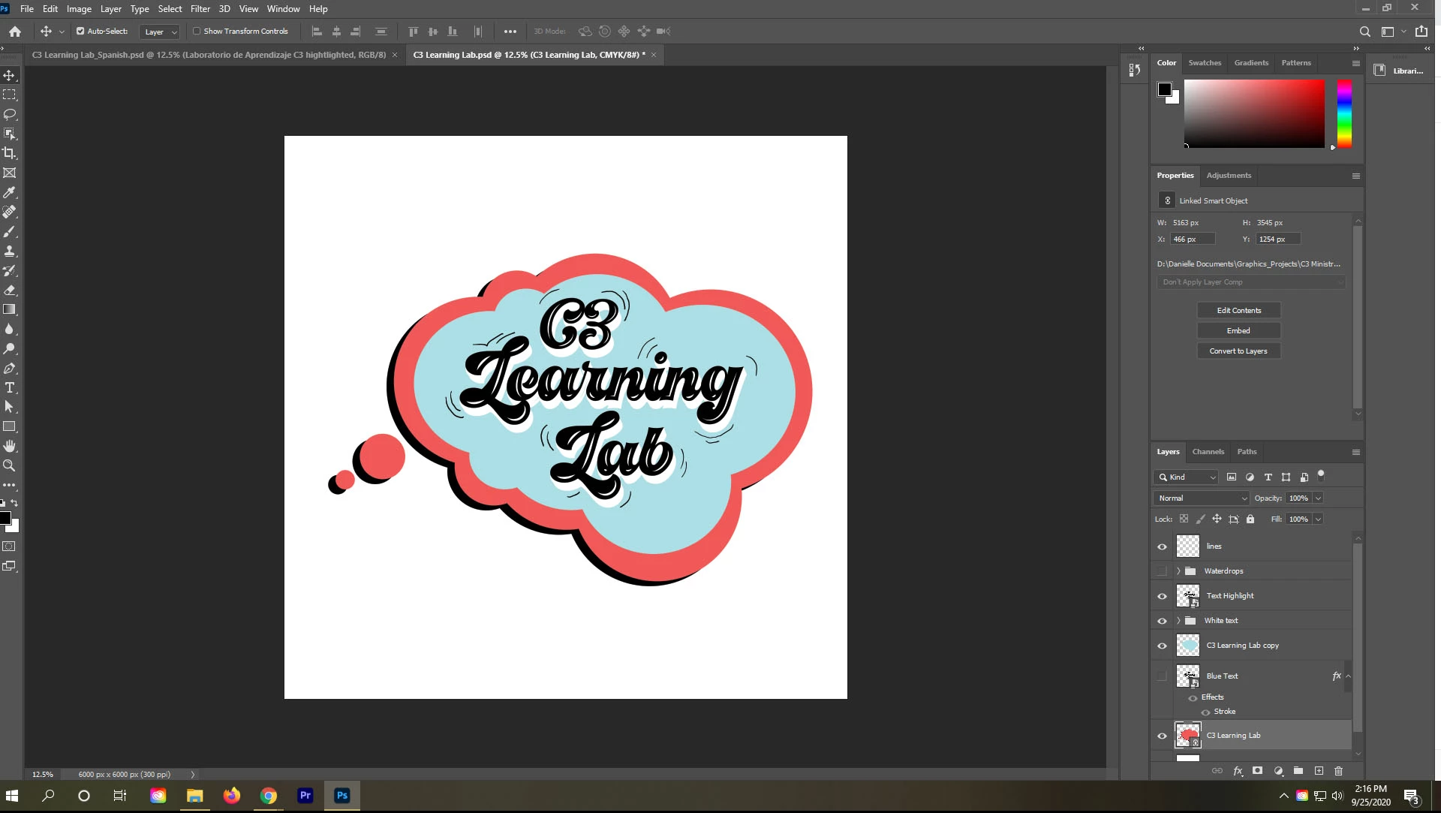Open the layer Opacity dropdown arrow

[x=1318, y=498]
